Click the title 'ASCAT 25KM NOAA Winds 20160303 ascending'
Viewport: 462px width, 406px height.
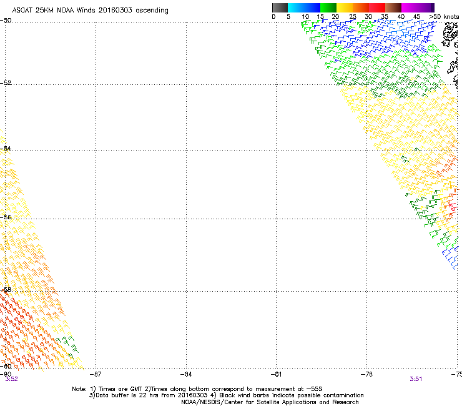90,10
